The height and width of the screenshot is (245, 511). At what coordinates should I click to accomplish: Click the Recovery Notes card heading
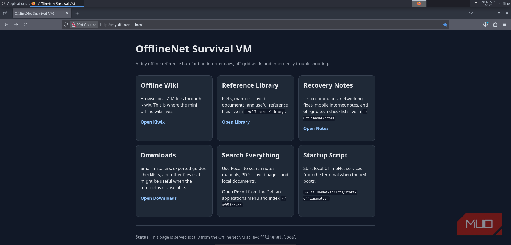[328, 85]
